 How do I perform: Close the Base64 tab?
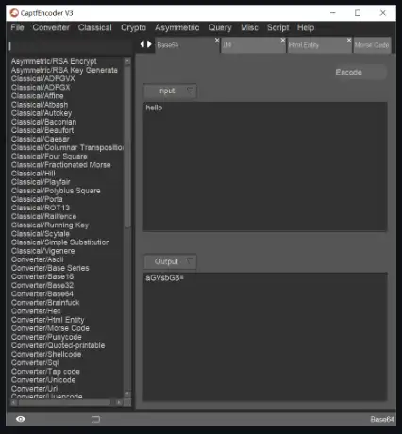coord(217,41)
